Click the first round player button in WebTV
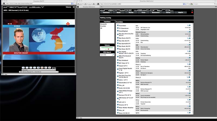The image size is (217, 121). coord(23,68)
